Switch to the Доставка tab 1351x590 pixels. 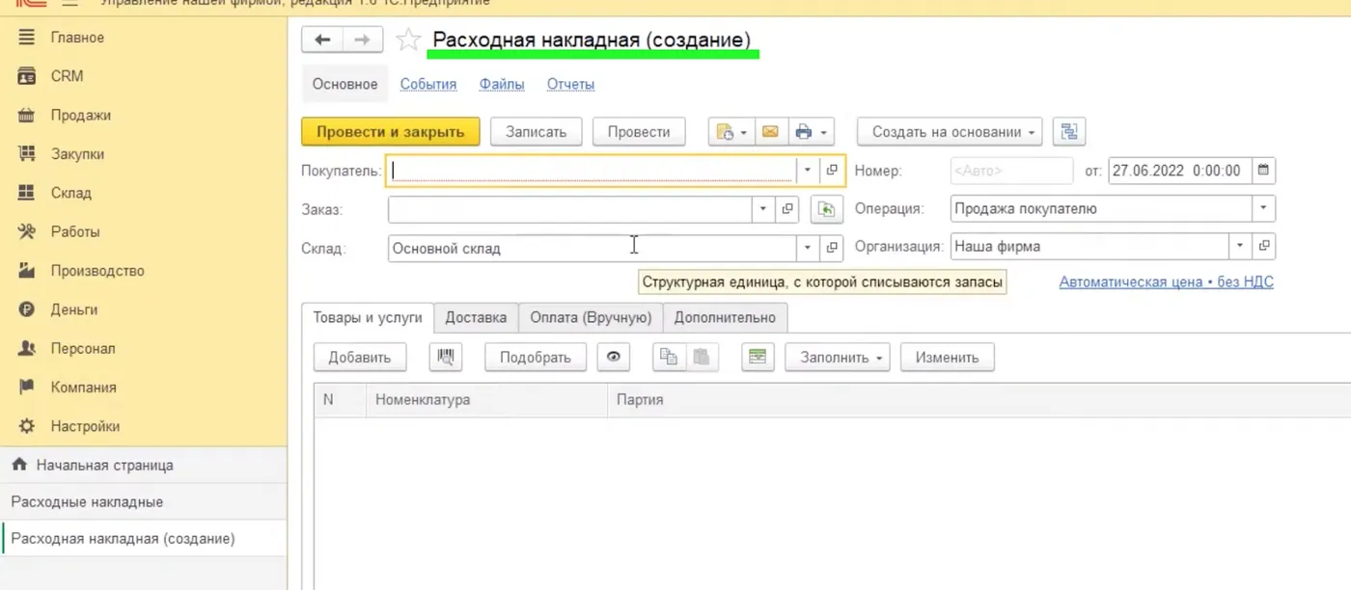[x=476, y=317]
